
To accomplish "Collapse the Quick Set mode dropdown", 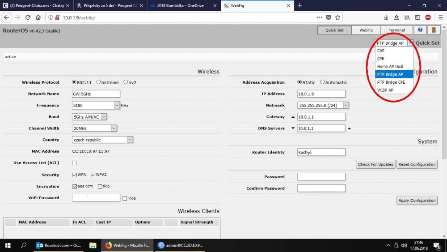I will [409, 43].
